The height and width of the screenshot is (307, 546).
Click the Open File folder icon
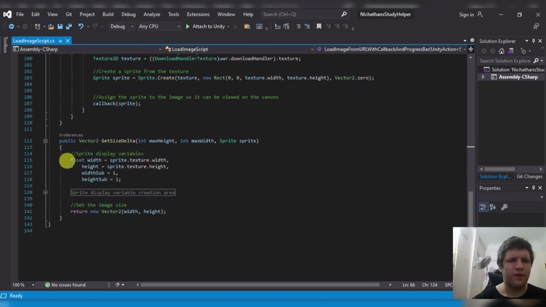(51, 26)
